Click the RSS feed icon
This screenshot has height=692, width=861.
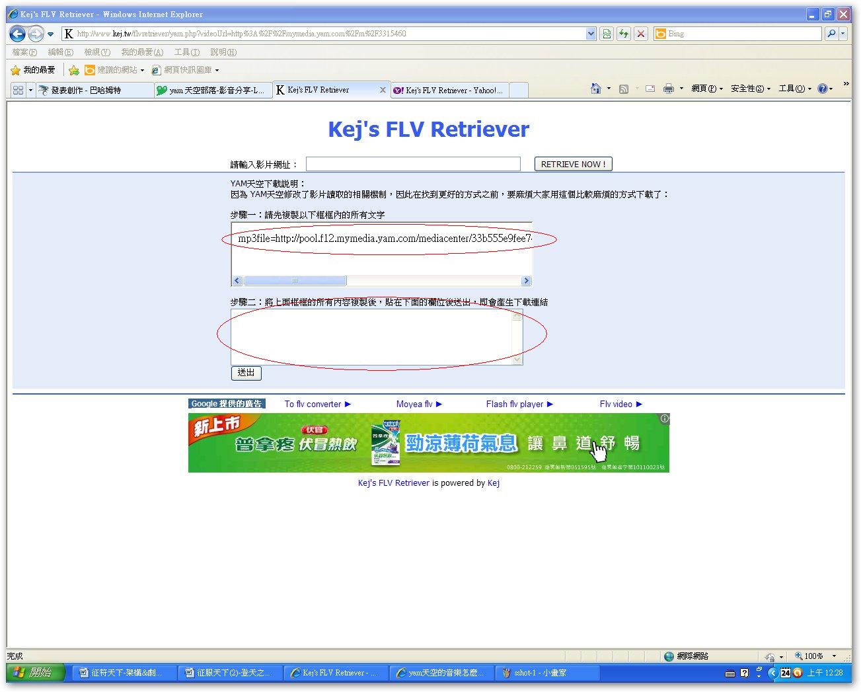coord(623,88)
